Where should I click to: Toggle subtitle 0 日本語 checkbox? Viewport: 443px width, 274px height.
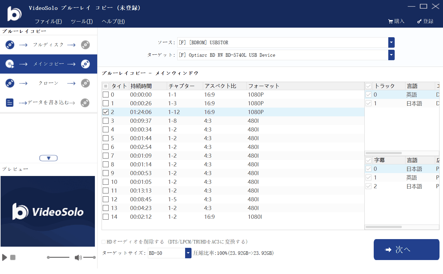(x=368, y=169)
